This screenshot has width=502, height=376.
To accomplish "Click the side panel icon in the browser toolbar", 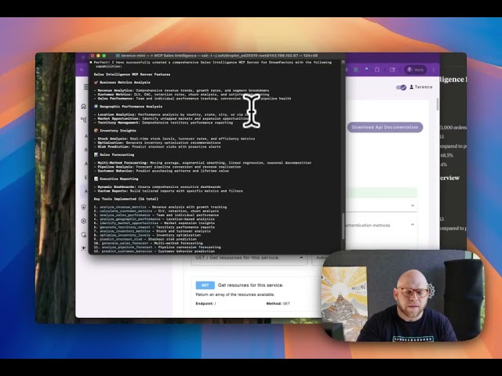I will pyautogui.click(x=392, y=70).
